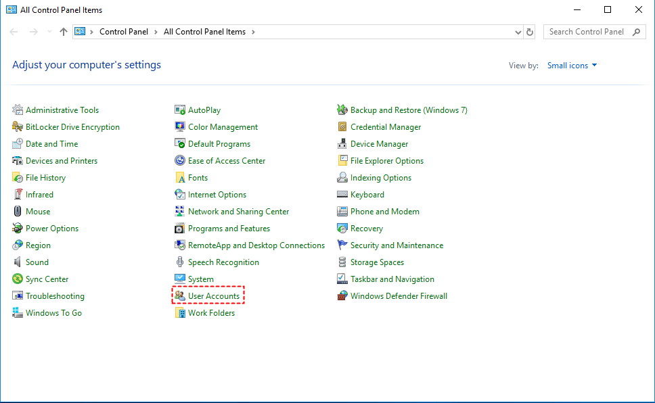Click the Control Panel title bar icon
This screenshot has width=655, height=403.
(12, 9)
